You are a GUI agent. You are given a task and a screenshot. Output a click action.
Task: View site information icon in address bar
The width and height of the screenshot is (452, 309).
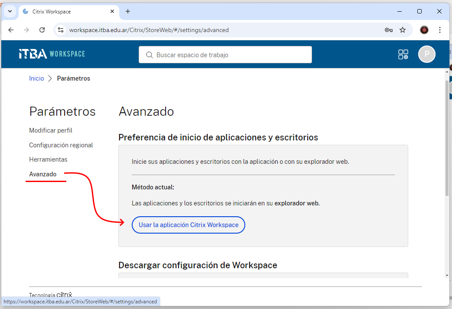(61, 30)
